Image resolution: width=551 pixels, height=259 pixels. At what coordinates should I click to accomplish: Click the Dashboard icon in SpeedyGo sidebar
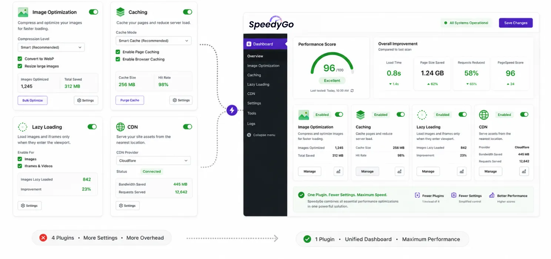click(x=249, y=44)
